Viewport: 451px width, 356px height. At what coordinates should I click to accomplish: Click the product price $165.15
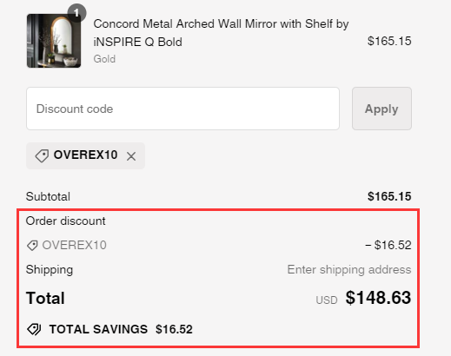click(389, 41)
